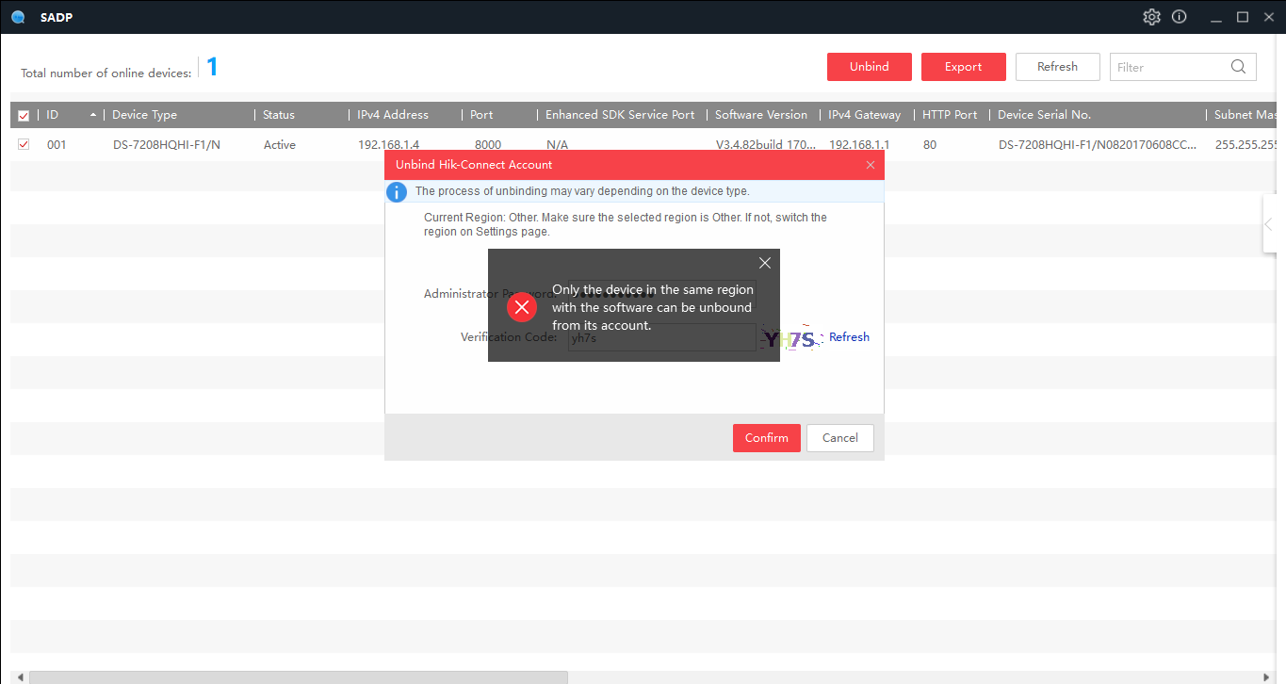Sort by the Device Type column header
The image size is (1286, 684).
tap(144, 115)
